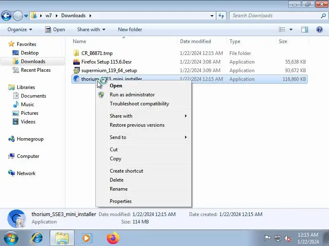Open the view options dropdown arrow
The image size is (329, 246).
coord(291,30)
